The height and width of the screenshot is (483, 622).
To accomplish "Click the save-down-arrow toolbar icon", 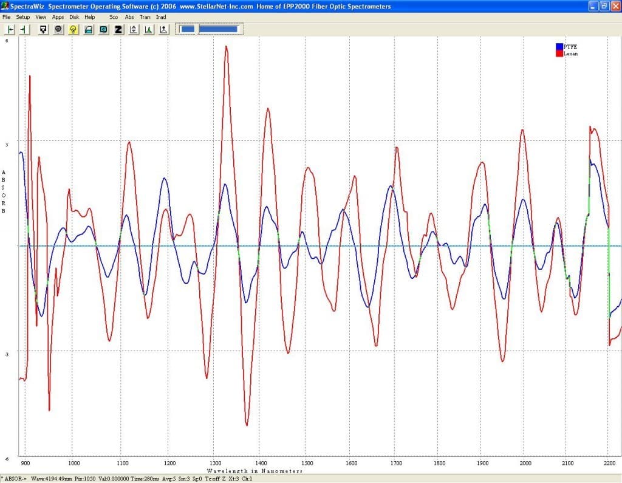I will point(43,29).
